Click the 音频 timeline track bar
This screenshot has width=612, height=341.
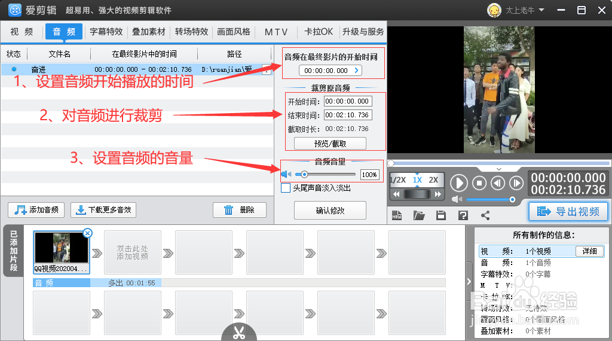coord(239,283)
